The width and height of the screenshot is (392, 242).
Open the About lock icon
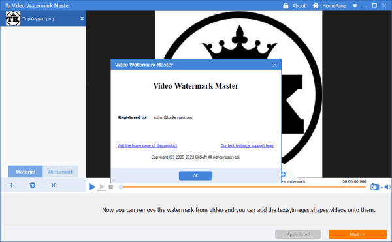[x=286, y=6]
